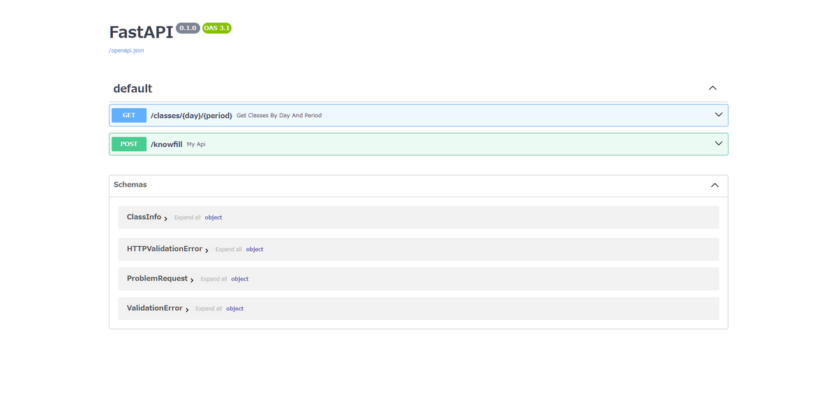Click the object type label beside ClassInfo
837x396 pixels.
pyautogui.click(x=213, y=218)
